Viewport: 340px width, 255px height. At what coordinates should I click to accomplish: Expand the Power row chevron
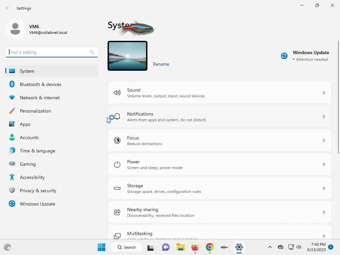pyautogui.click(x=323, y=164)
